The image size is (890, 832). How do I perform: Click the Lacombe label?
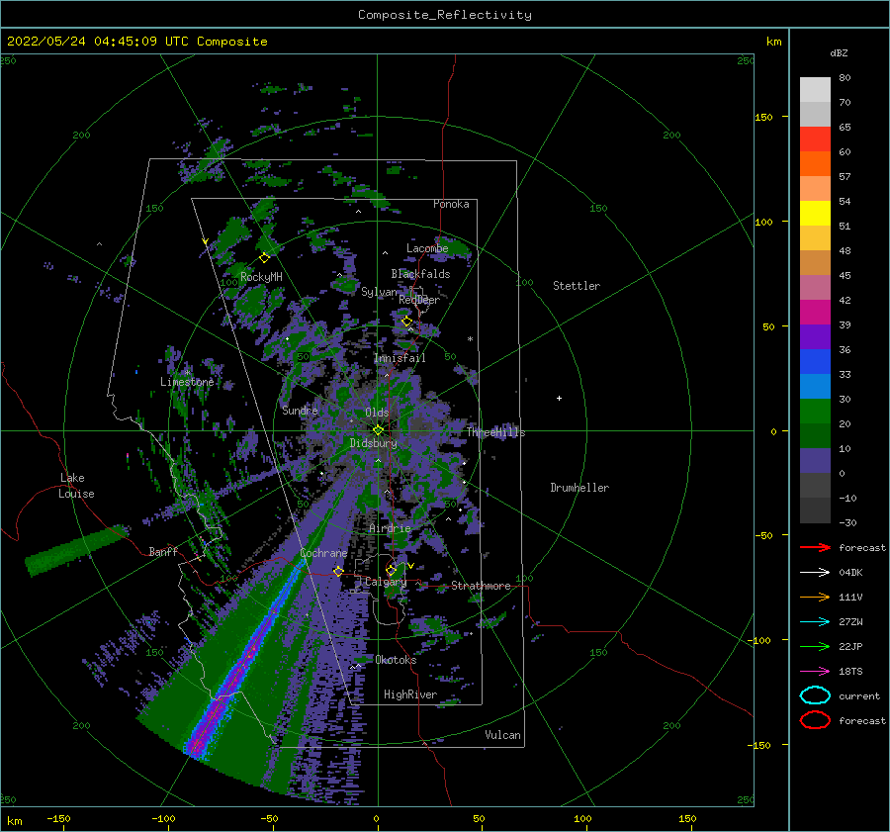coord(427,248)
